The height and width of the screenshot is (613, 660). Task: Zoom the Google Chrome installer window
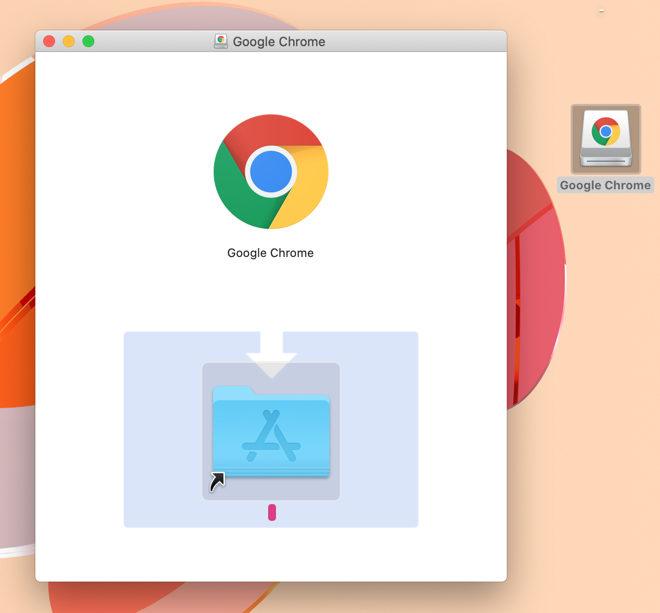coord(88,41)
